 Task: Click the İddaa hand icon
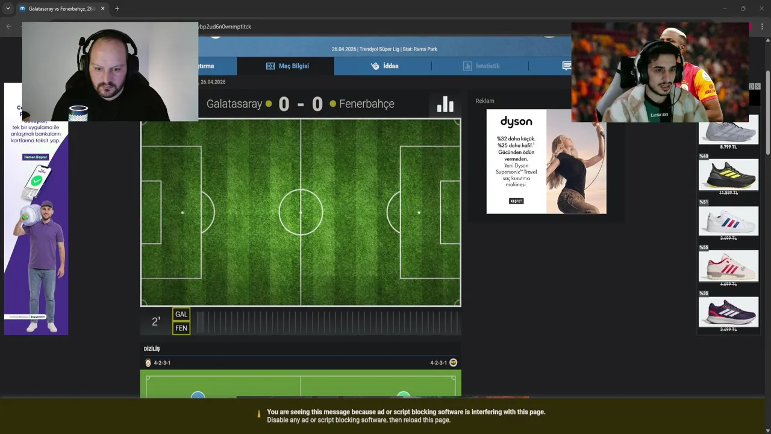[x=375, y=66]
